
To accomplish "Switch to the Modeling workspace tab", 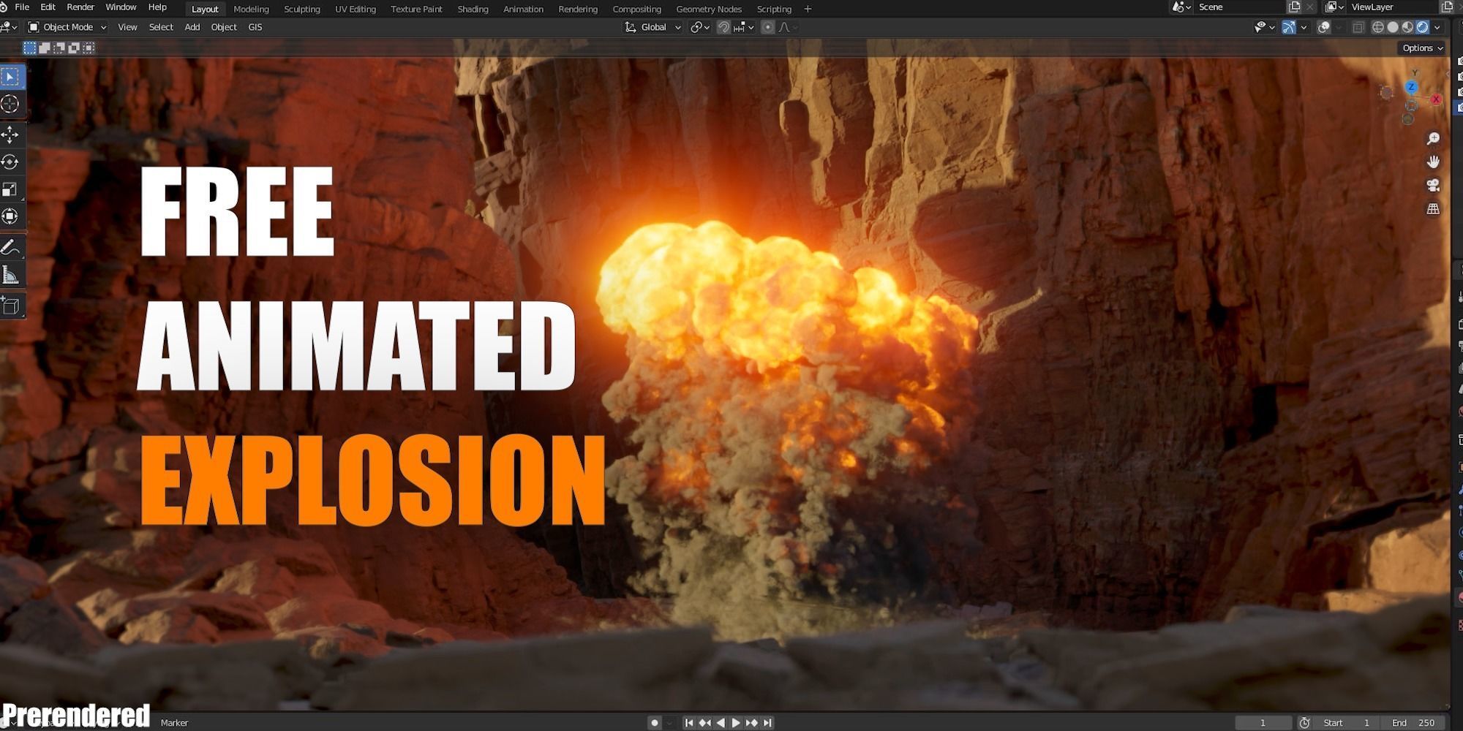I will coord(251,9).
